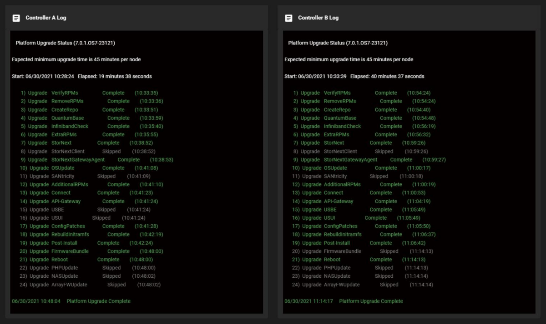Select RemoveRPMs row with time 10:33:36
The height and width of the screenshot is (324, 546).
pyautogui.click(x=92, y=101)
